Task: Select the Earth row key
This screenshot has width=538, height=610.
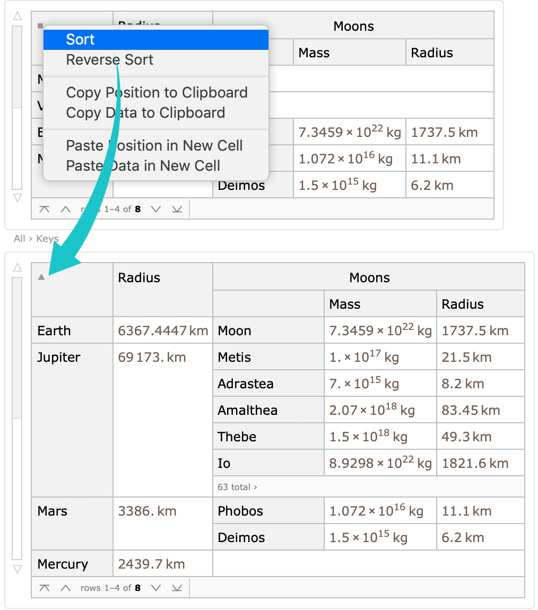Action: (x=72, y=330)
